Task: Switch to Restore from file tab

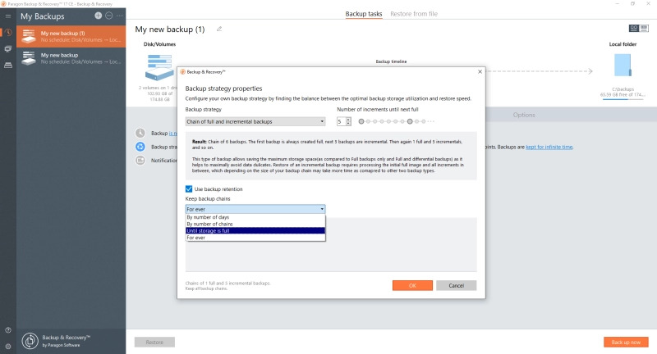Action: pos(414,14)
